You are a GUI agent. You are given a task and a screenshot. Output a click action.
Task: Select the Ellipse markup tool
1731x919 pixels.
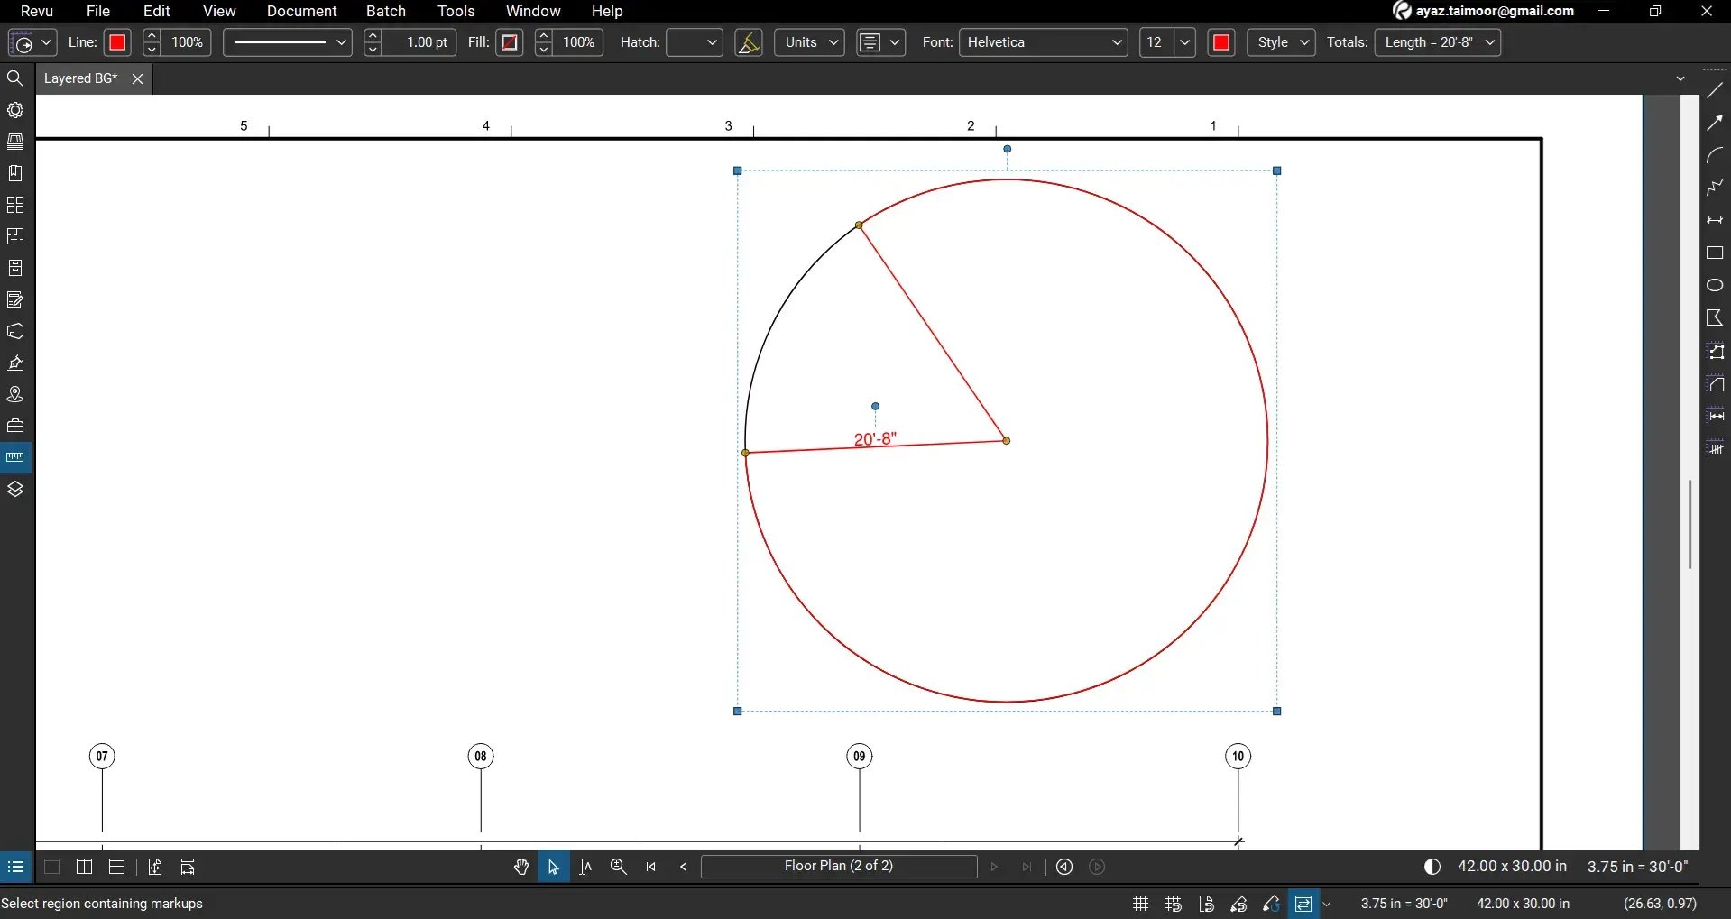click(x=1715, y=284)
